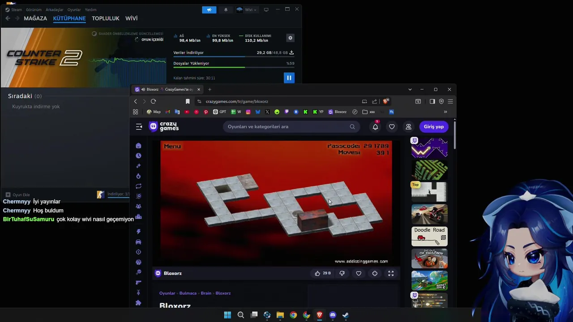Open the Menu in the Bloxorz game
Viewport: 573px width, 322px height.
click(x=172, y=146)
